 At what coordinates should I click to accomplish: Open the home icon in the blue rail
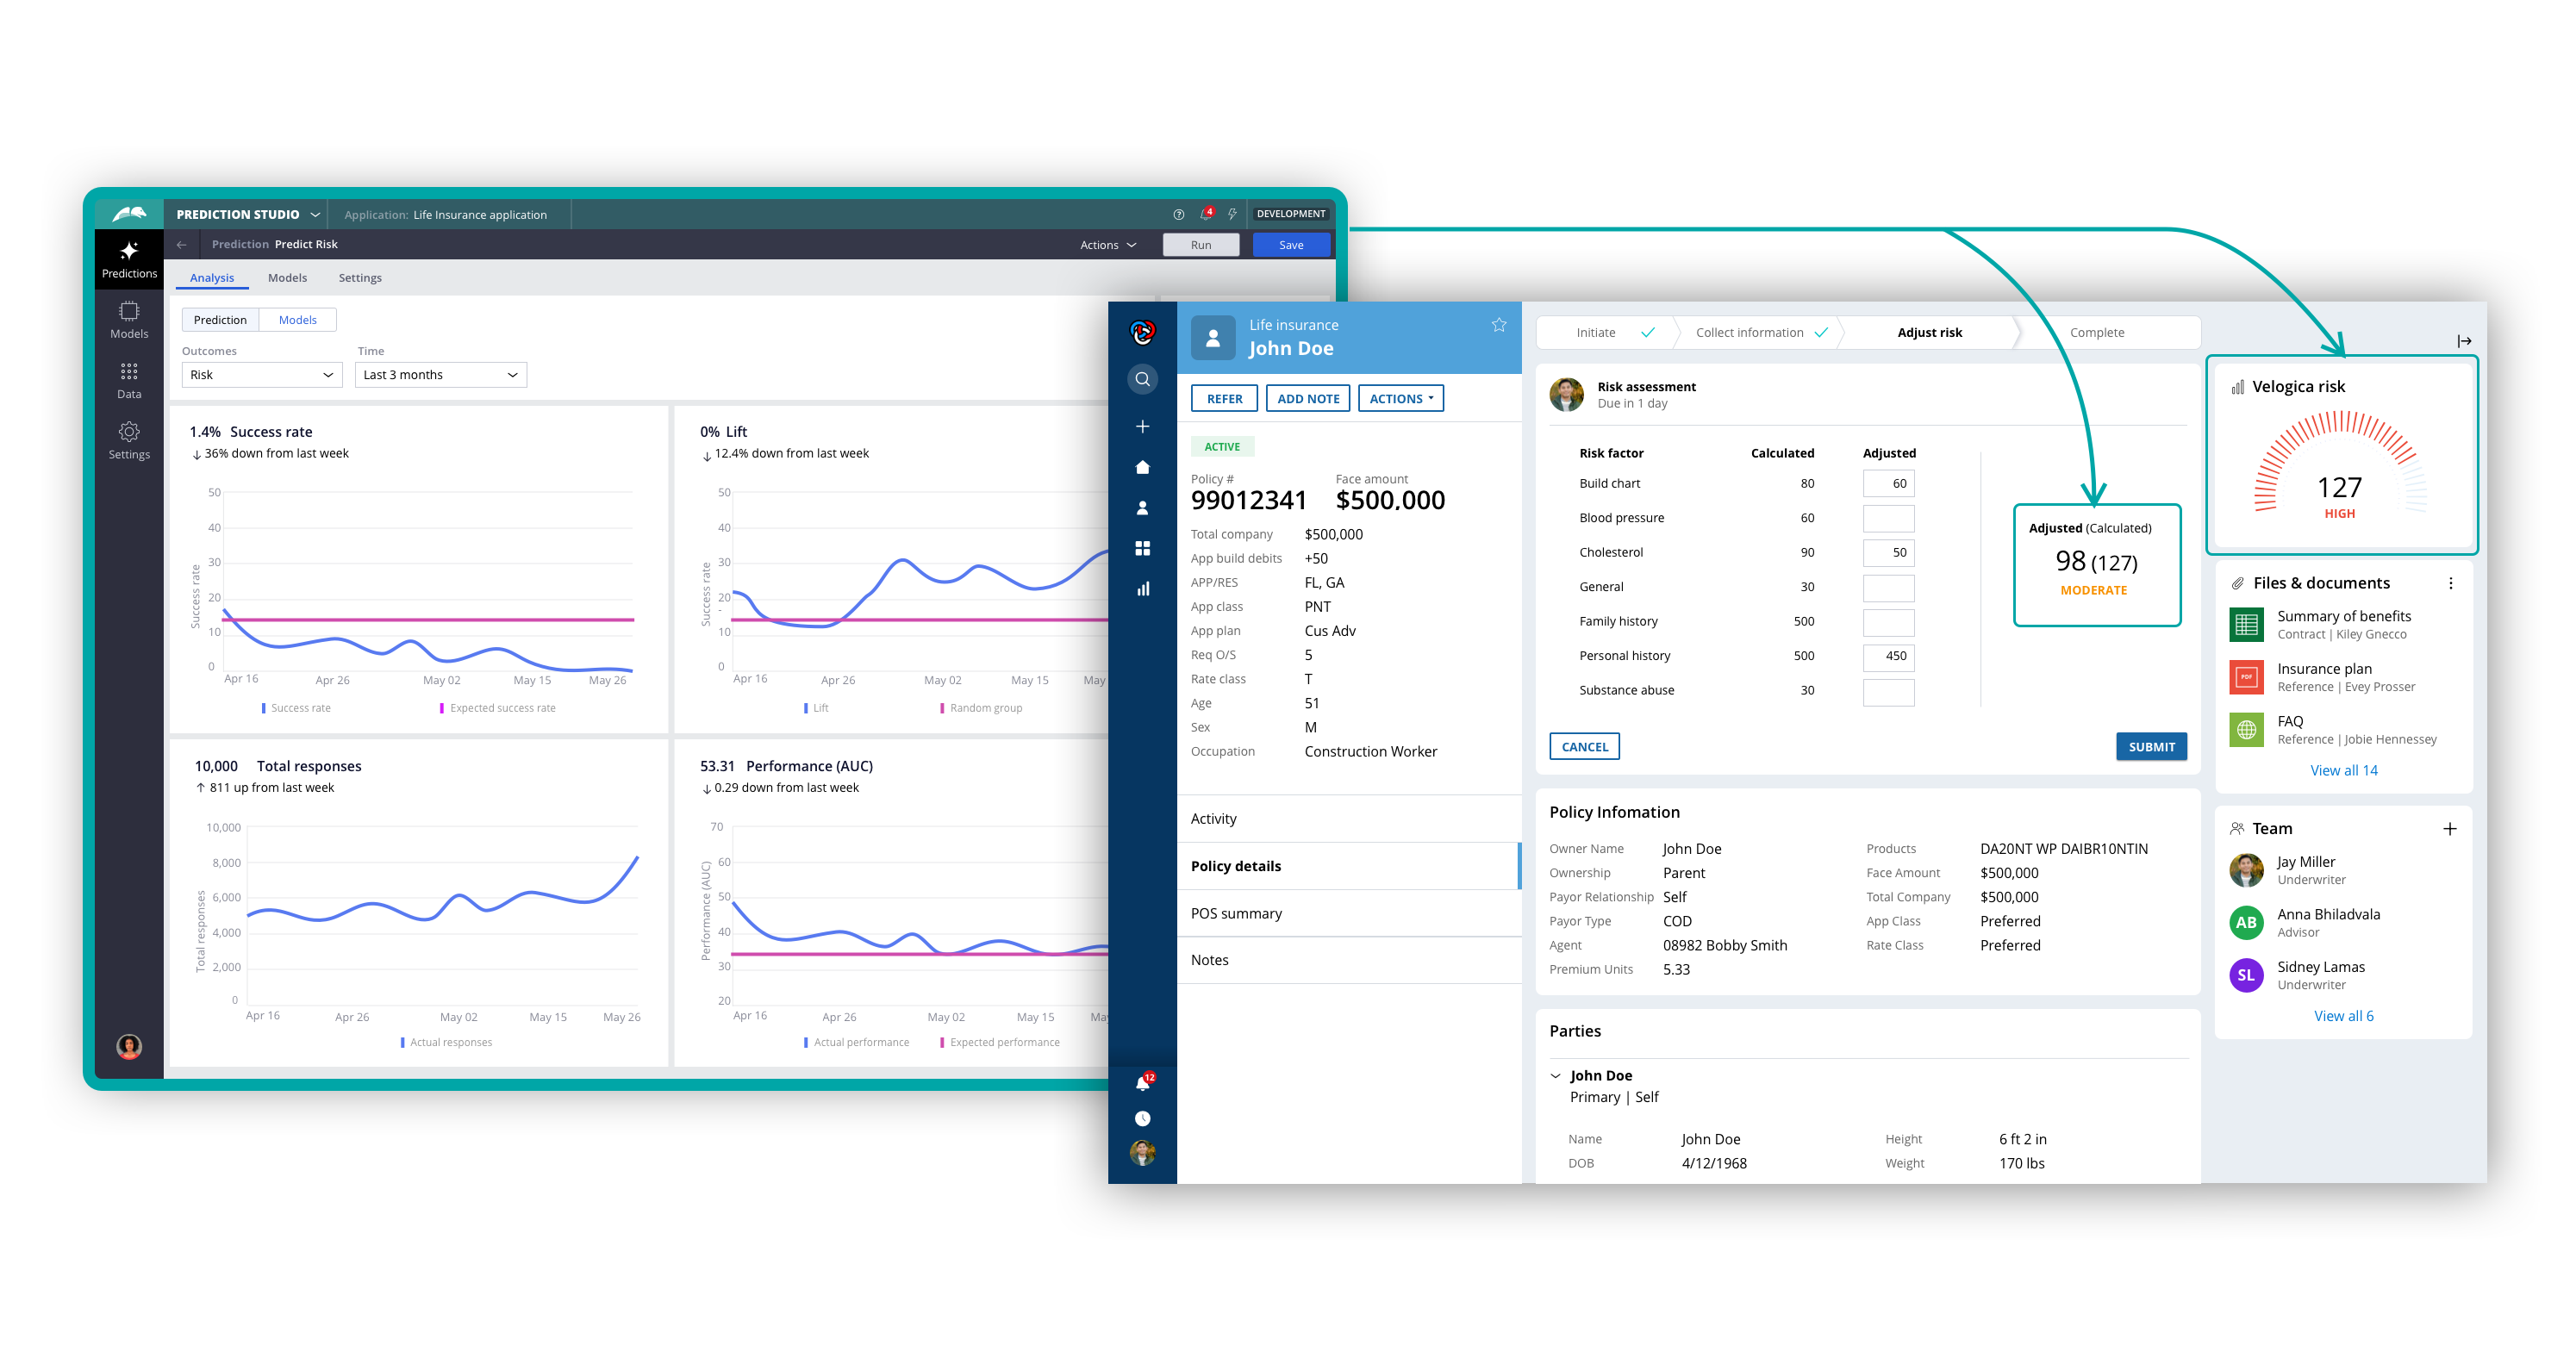[1142, 466]
